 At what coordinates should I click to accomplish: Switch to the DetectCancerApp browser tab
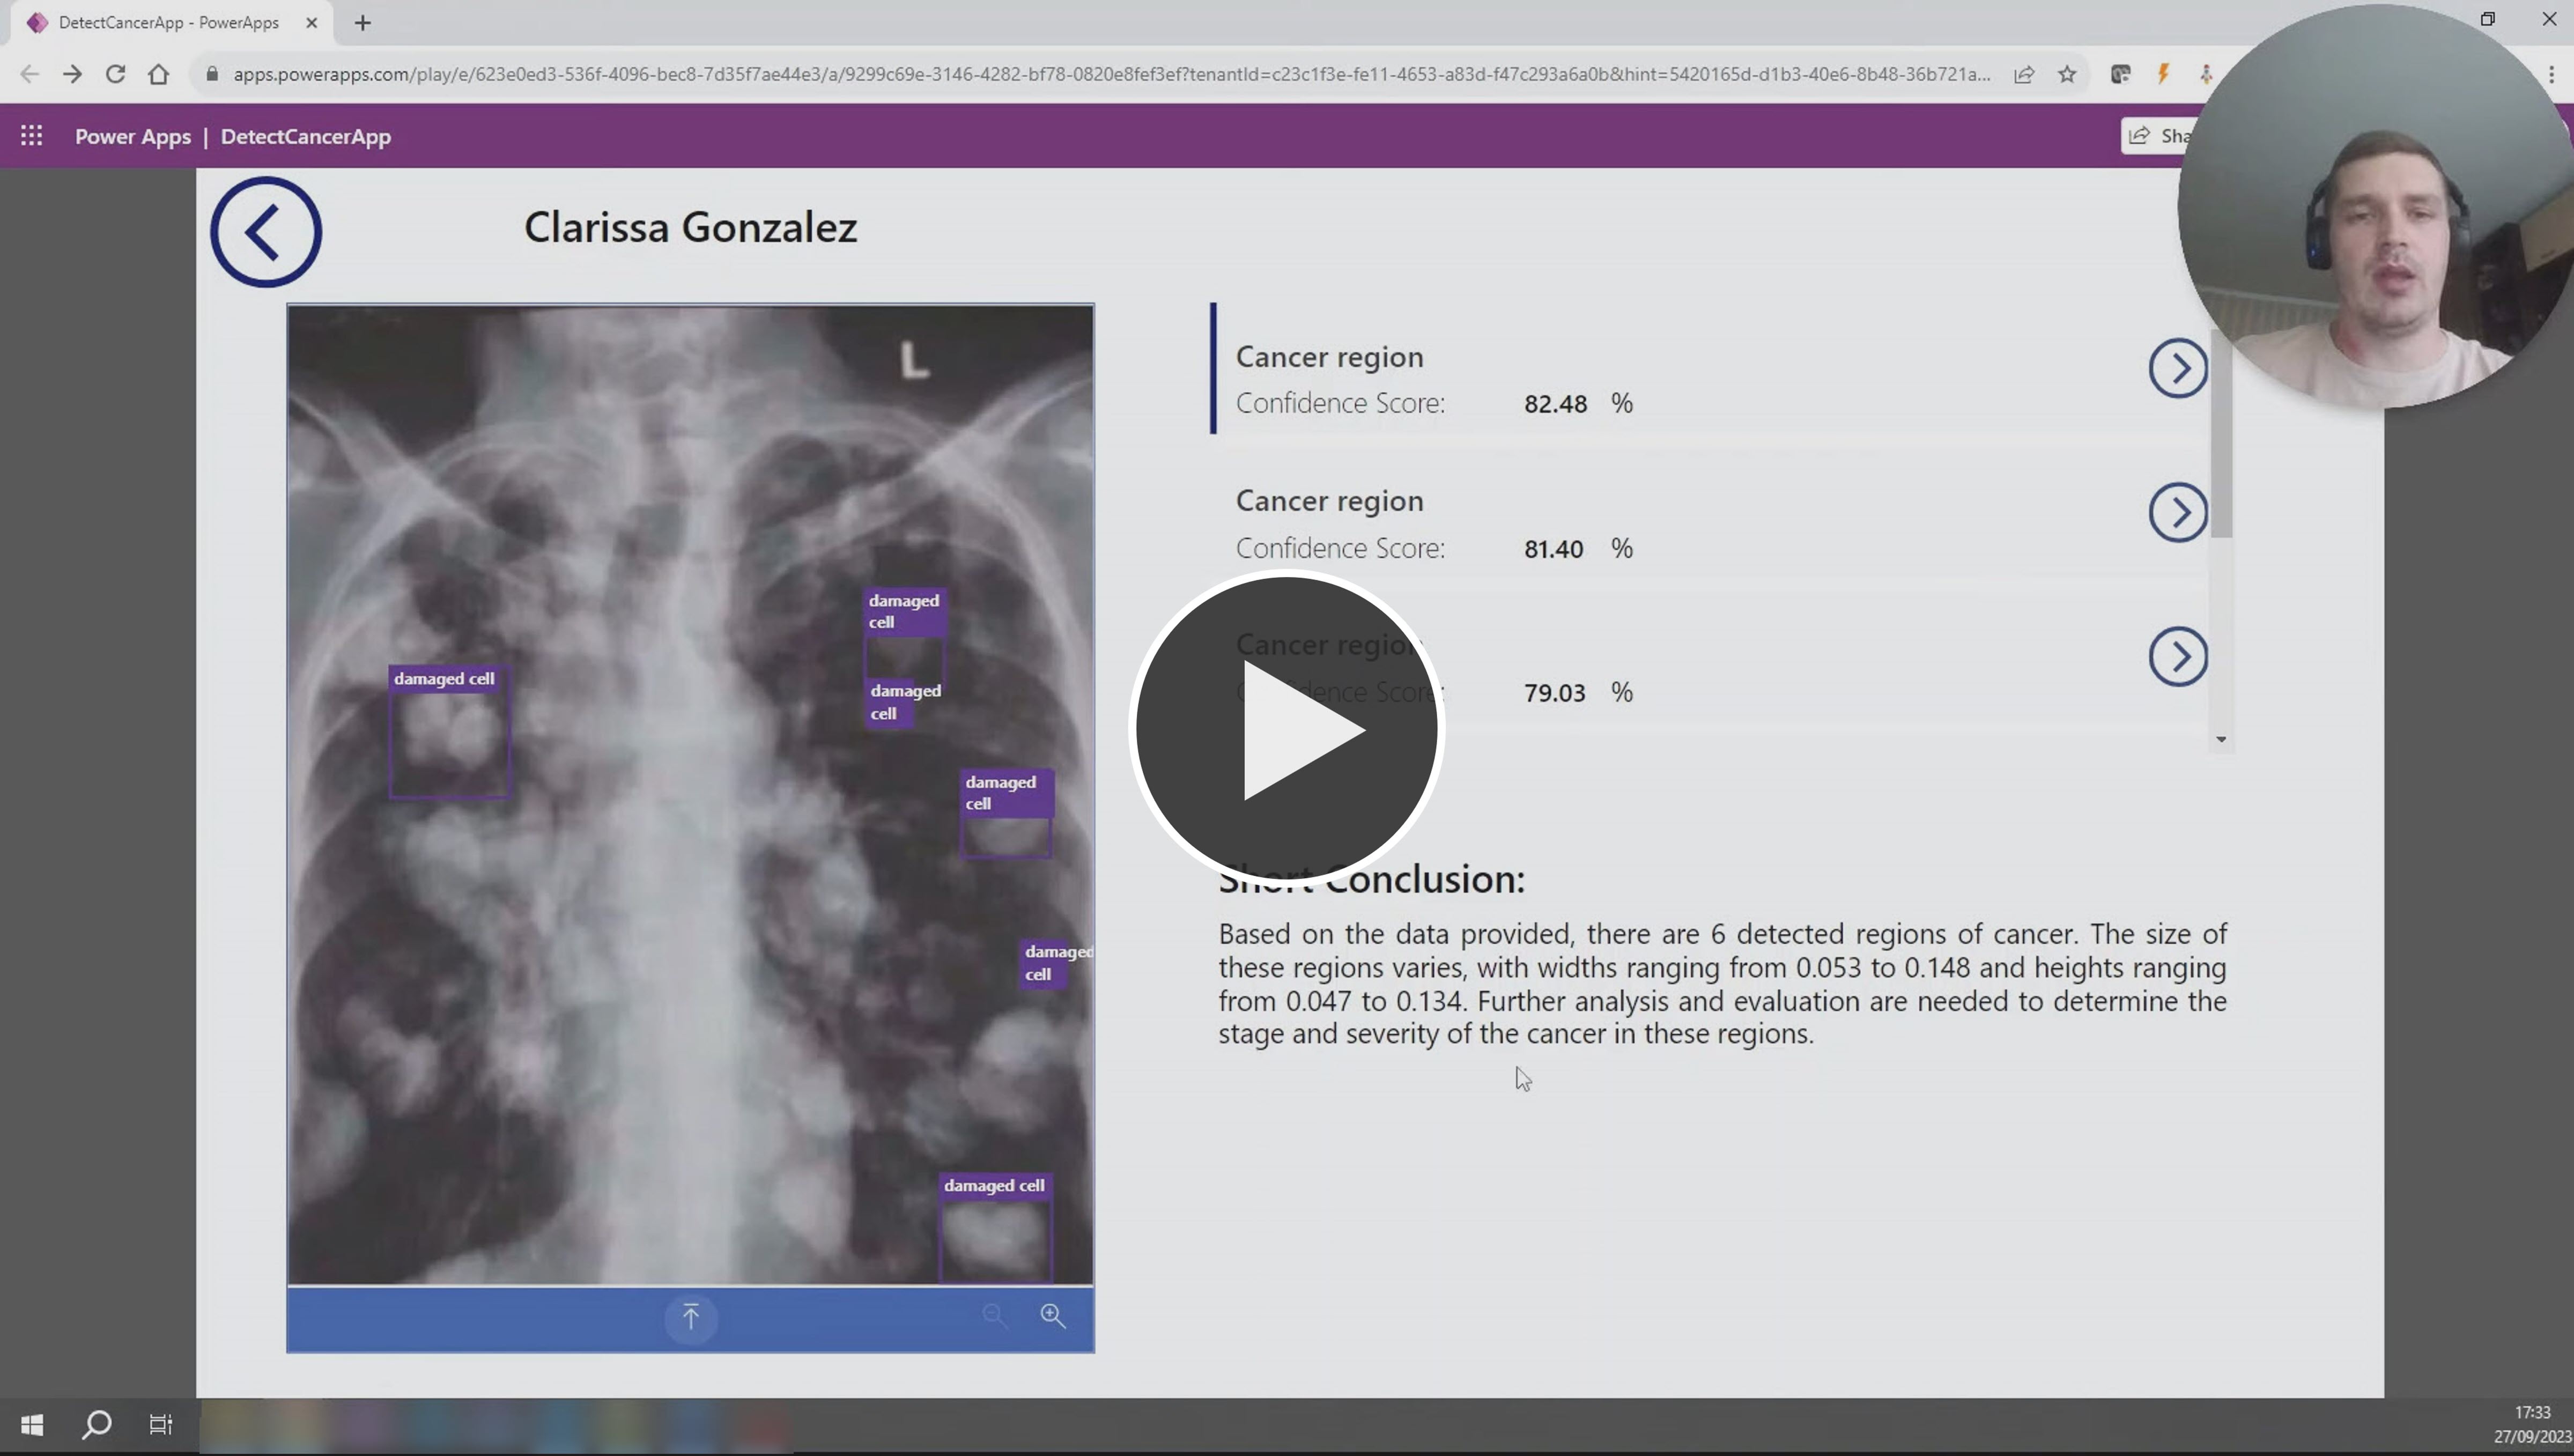coord(160,22)
